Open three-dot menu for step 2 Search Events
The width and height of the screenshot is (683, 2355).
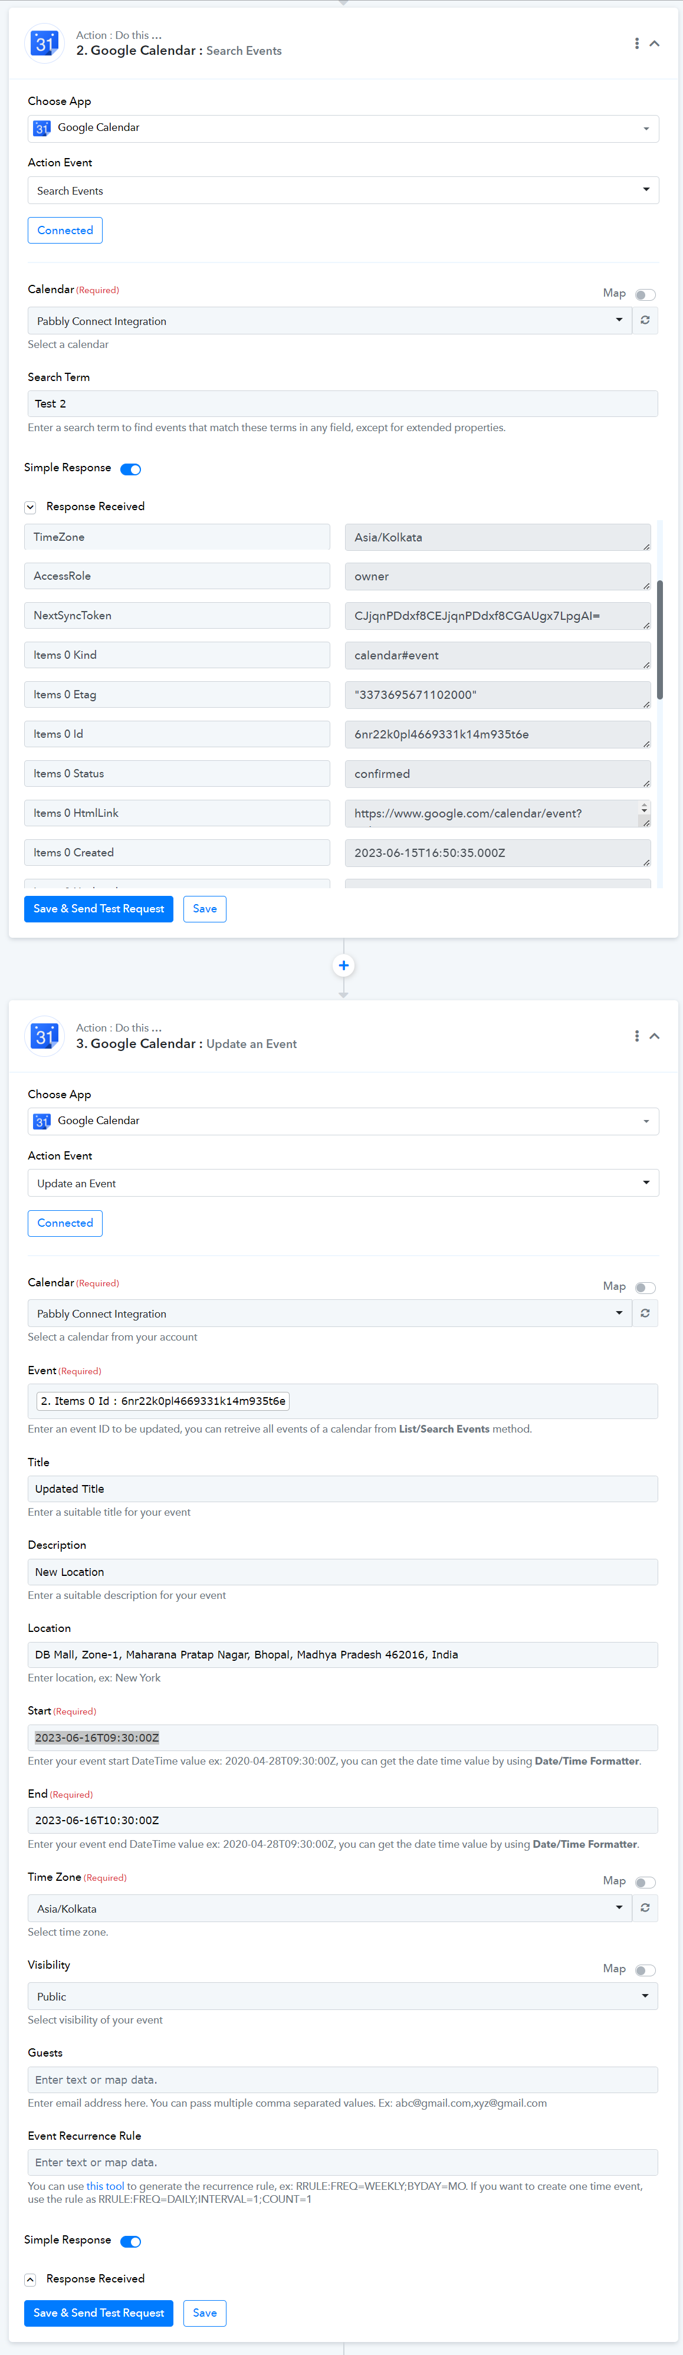pos(636,43)
